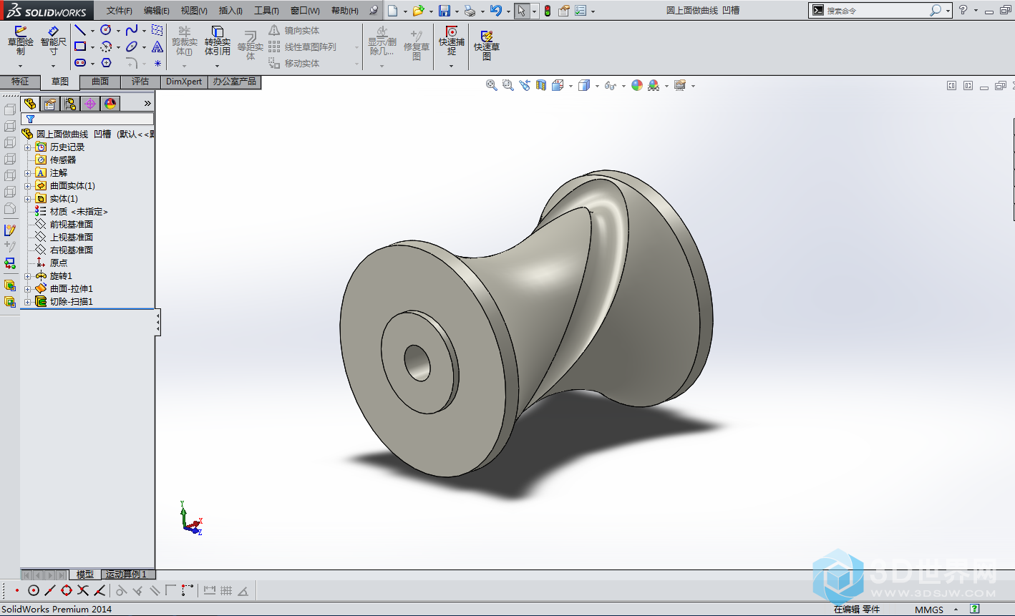Expand the 曲面-拉伸1 feature node
1015x616 pixels.
click(x=28, y=289)
